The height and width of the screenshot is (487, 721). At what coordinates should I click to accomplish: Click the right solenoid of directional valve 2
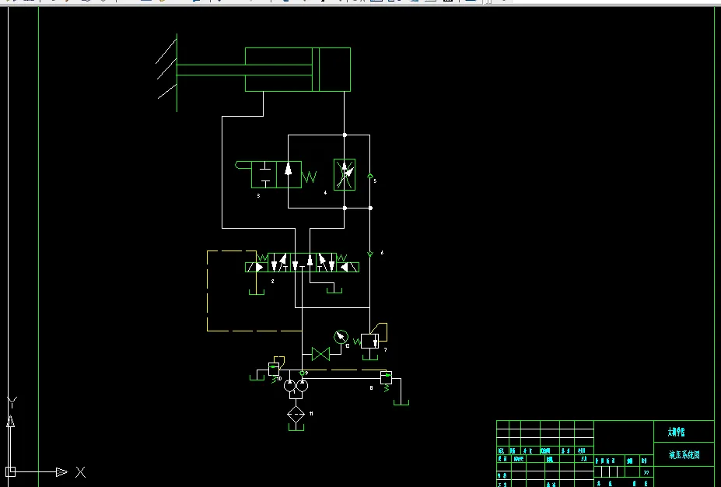[348, 267]
